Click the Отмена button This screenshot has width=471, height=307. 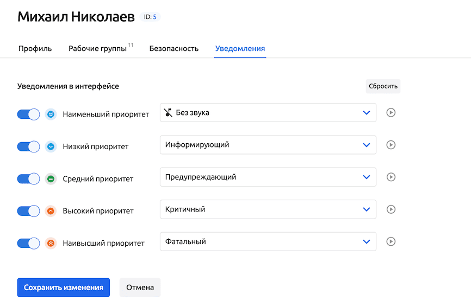(x=140, y=287)
